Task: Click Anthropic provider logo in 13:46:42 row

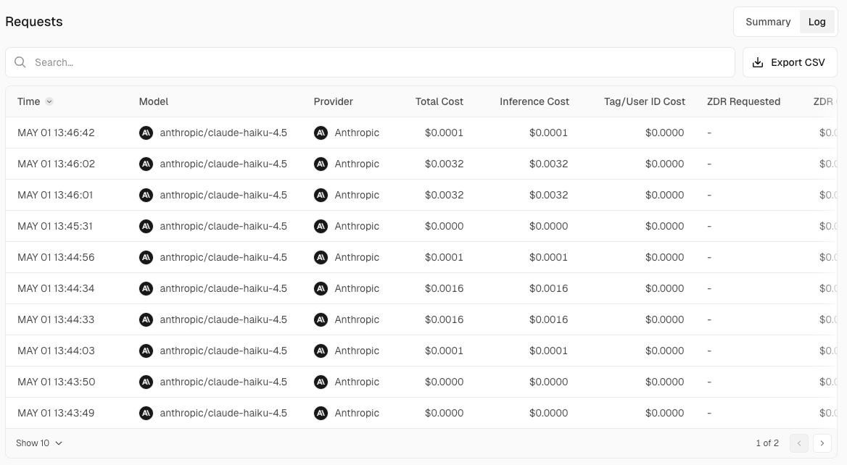Action: pyautogui.click(x=321, y=133)
